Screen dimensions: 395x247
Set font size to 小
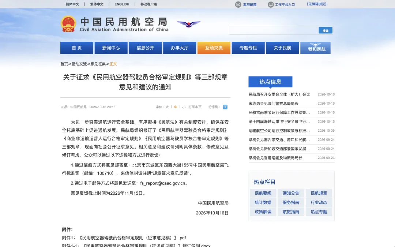click(184, 107)
